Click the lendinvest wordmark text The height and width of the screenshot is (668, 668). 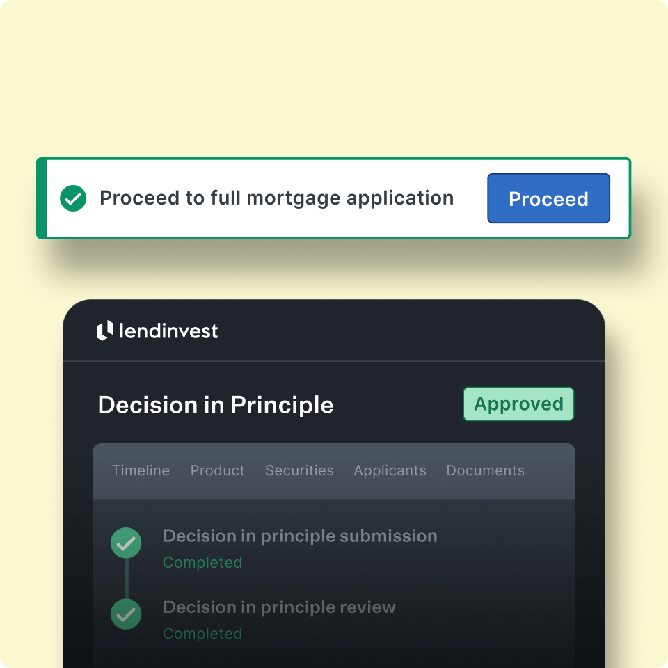coord(168,331)
